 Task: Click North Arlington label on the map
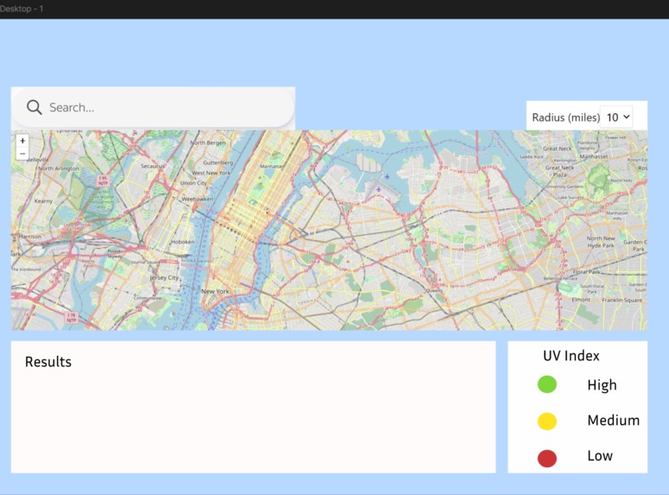[x=59, y=168]
